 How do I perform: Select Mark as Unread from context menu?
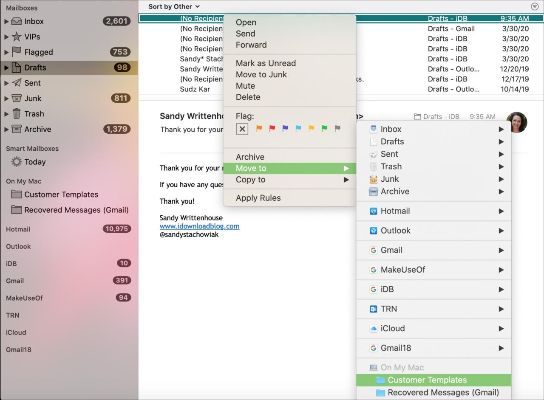click(265, 63)
